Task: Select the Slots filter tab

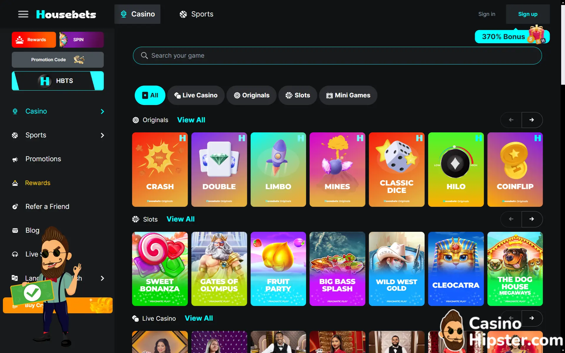Action: point(298,95)
